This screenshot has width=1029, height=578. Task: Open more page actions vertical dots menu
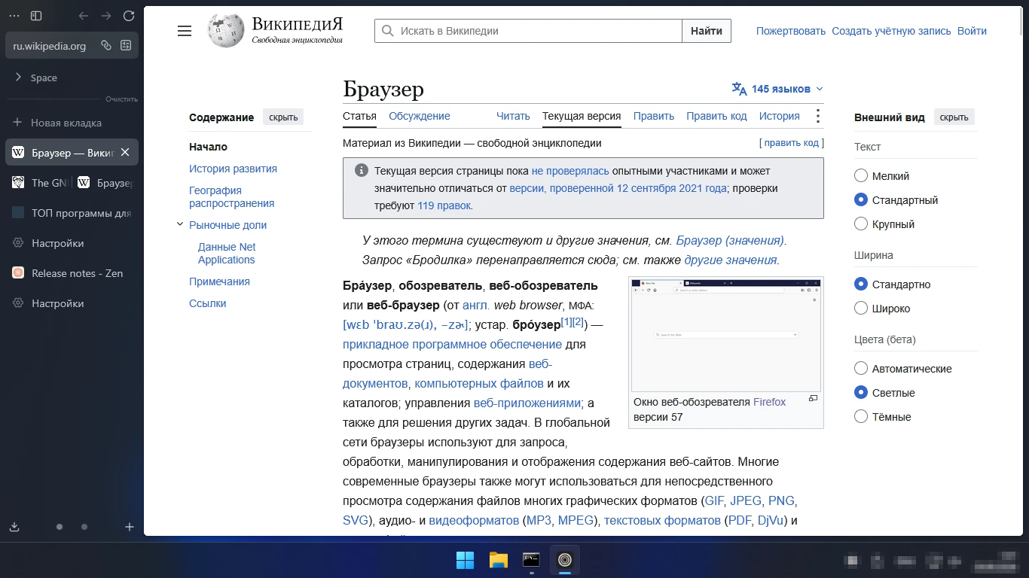817,116
